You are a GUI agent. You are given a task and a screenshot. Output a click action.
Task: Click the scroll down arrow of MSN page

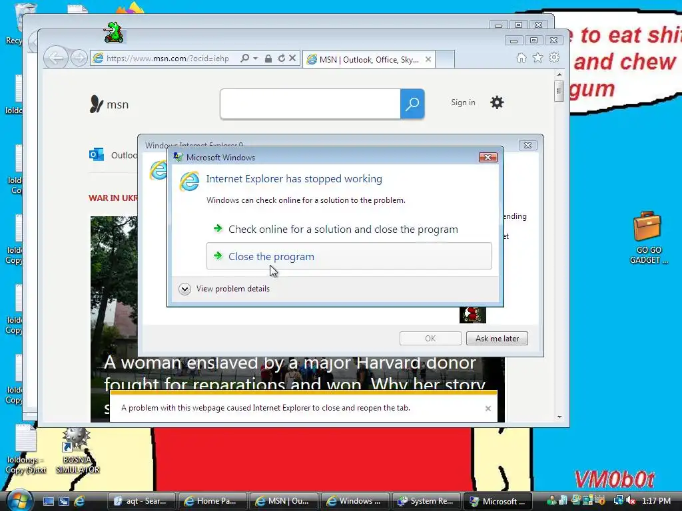559,417
